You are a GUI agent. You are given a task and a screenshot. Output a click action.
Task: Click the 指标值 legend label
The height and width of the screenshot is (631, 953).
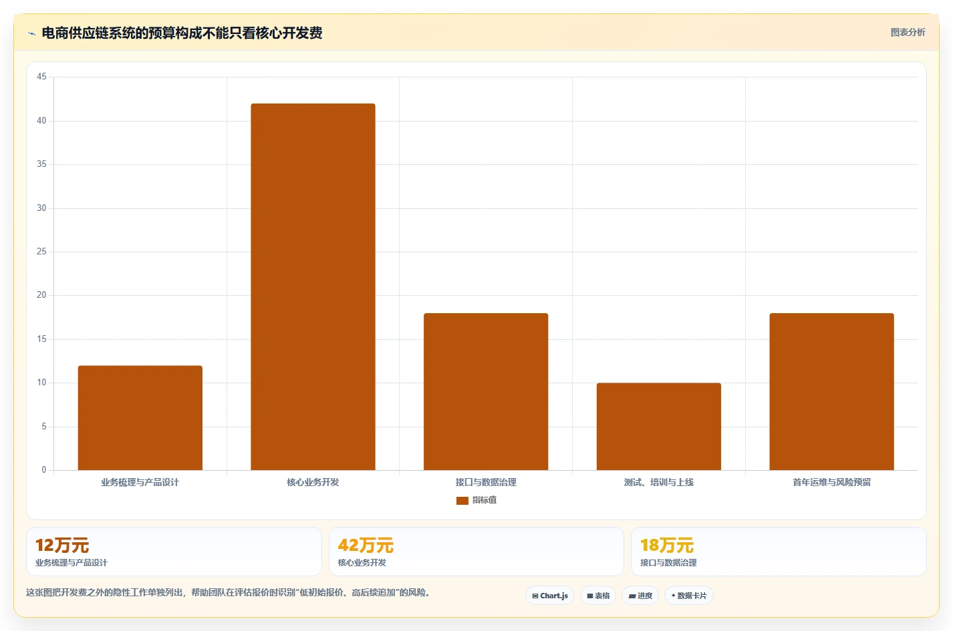[485, 500]
